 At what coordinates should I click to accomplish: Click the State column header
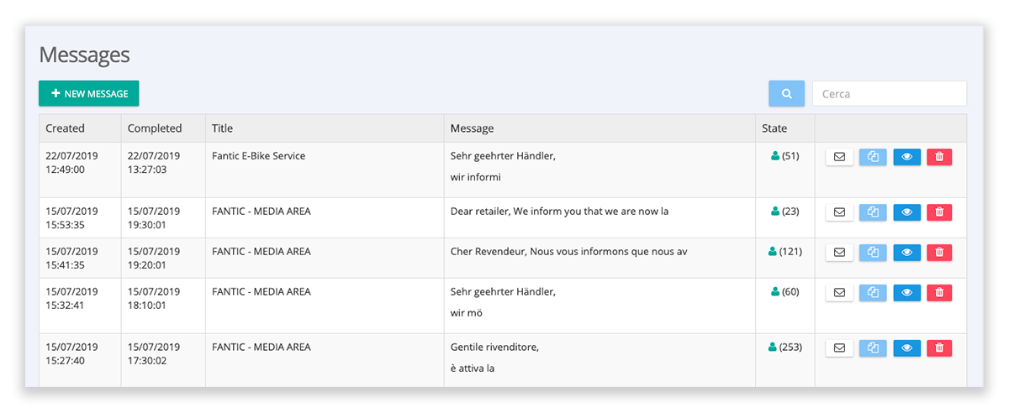coord(774,128)
